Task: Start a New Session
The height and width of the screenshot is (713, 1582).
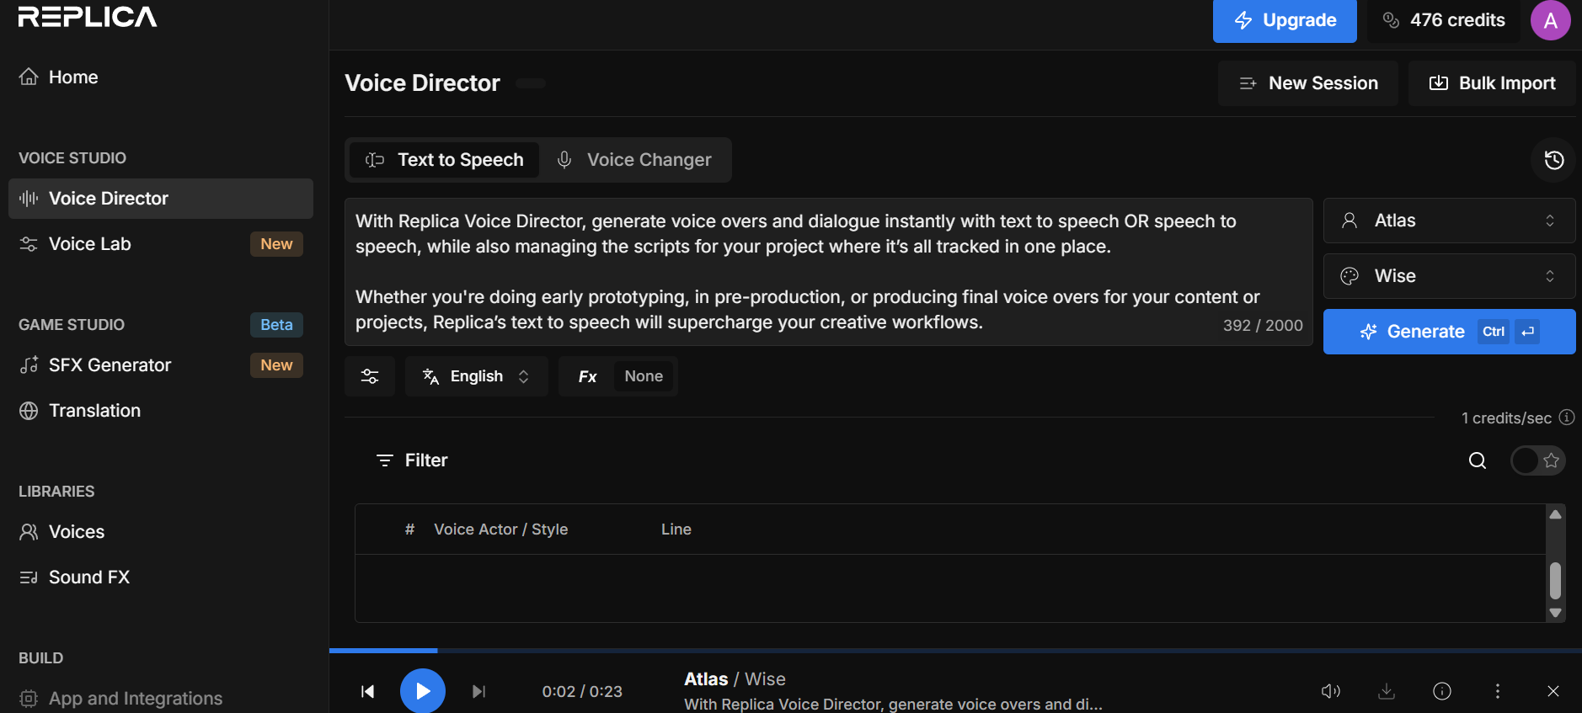Action: 1308,83
